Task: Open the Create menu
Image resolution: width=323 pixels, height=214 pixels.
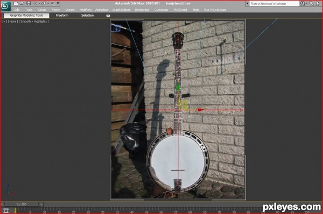Action: coord(70,10)
